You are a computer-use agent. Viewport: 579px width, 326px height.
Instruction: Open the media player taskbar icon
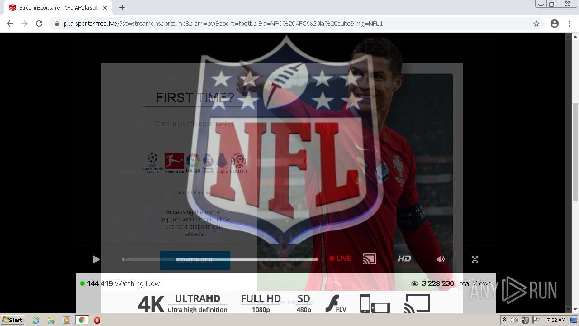pyautogui.click(x=66, y=320)
